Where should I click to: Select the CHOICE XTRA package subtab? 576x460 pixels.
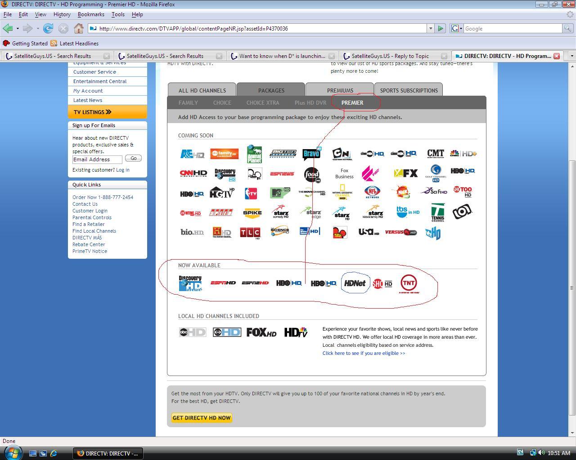[263, 103]
